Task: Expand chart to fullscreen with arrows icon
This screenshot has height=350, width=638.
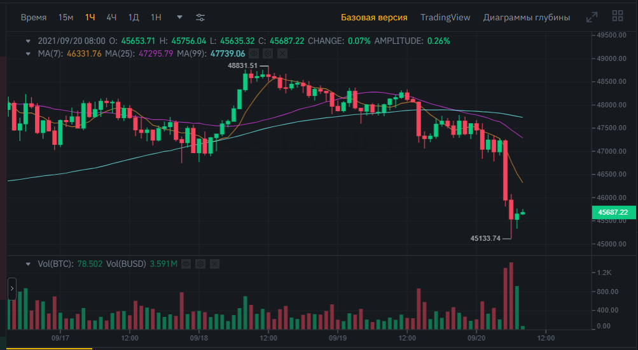Action: (x=592, y=17)
